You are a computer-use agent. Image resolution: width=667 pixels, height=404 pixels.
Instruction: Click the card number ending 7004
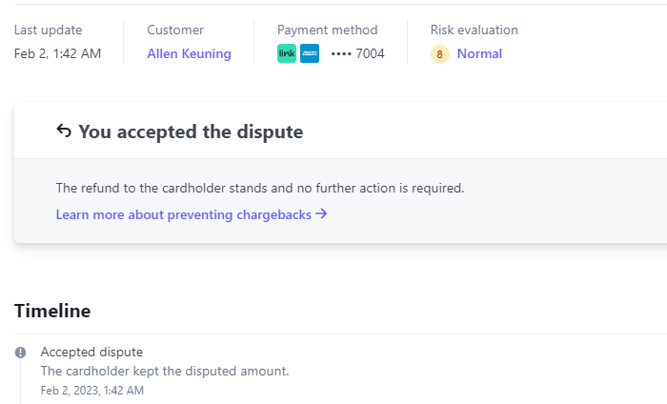pos(357,53)
